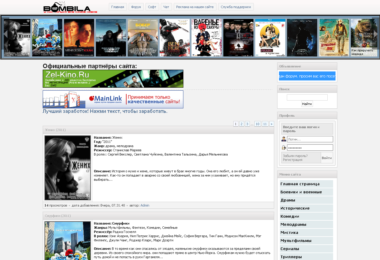Open Жених (2011) entry title
This screenshot has height=260, width=380.
[x=55, y=130]
